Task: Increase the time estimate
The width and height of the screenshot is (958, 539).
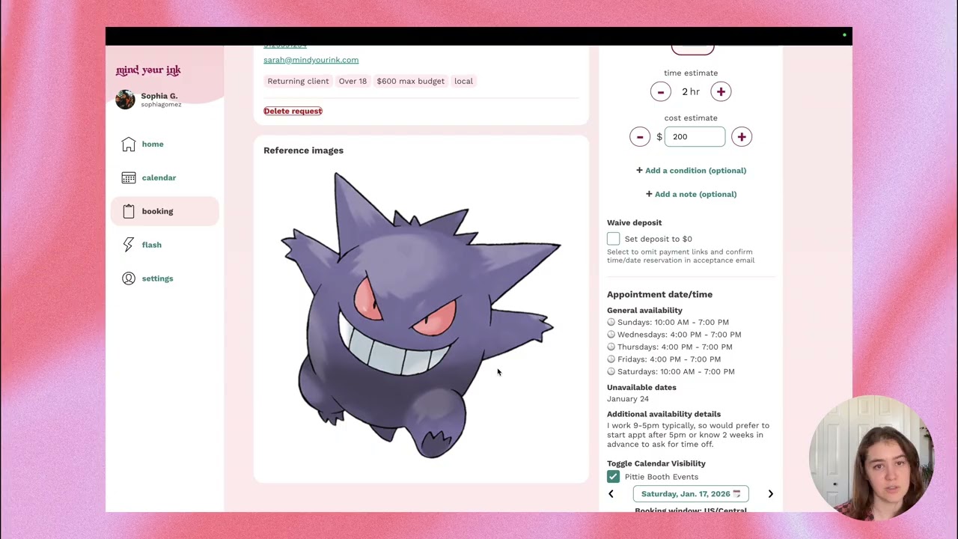Action: [x=721, y=91]
